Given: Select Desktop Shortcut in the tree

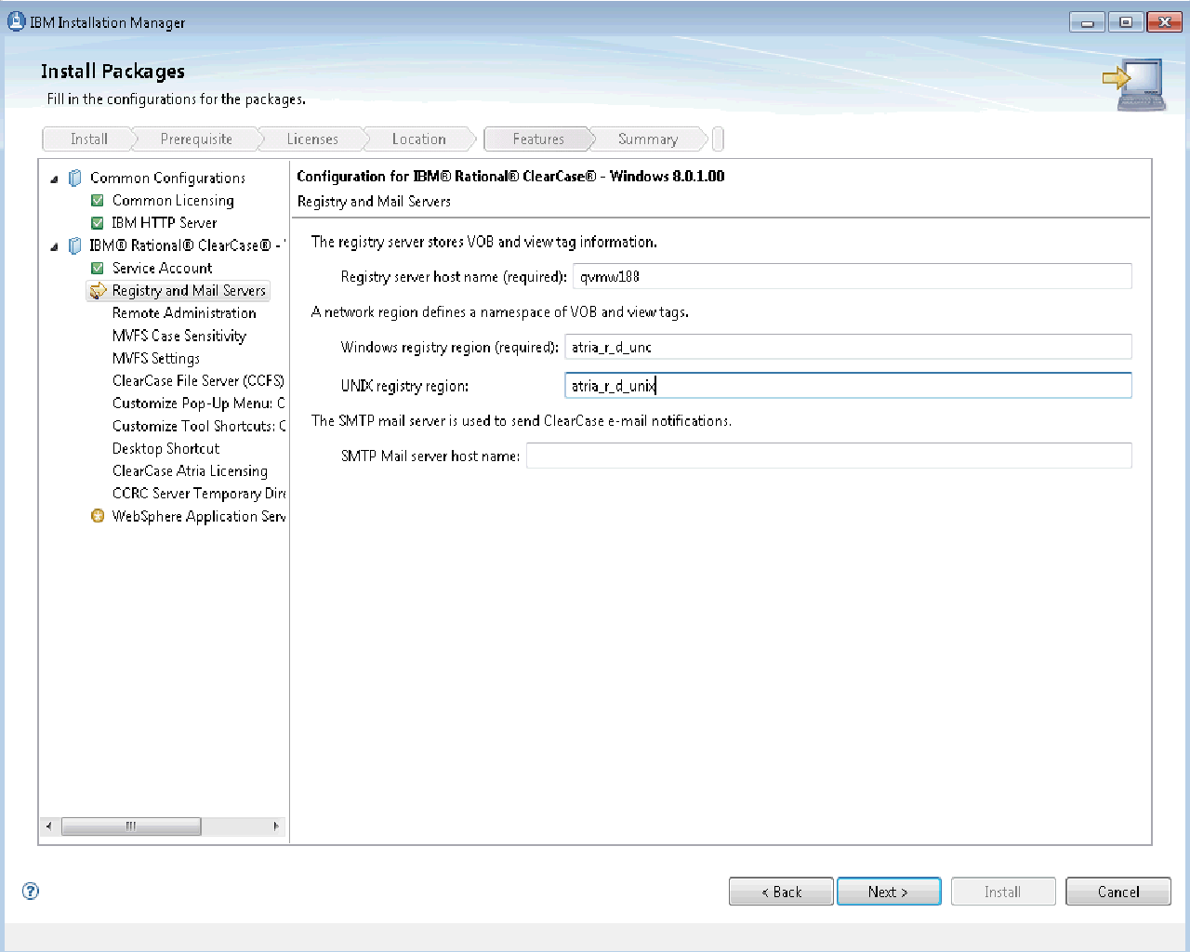Looking at the screenshot, I should click(165, 449).
